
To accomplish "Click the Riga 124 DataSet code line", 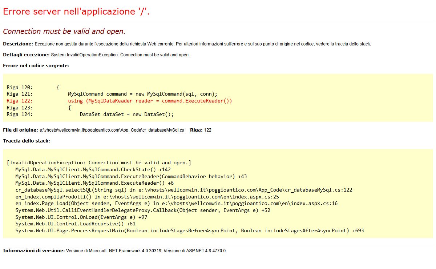I will pos(126,114).
